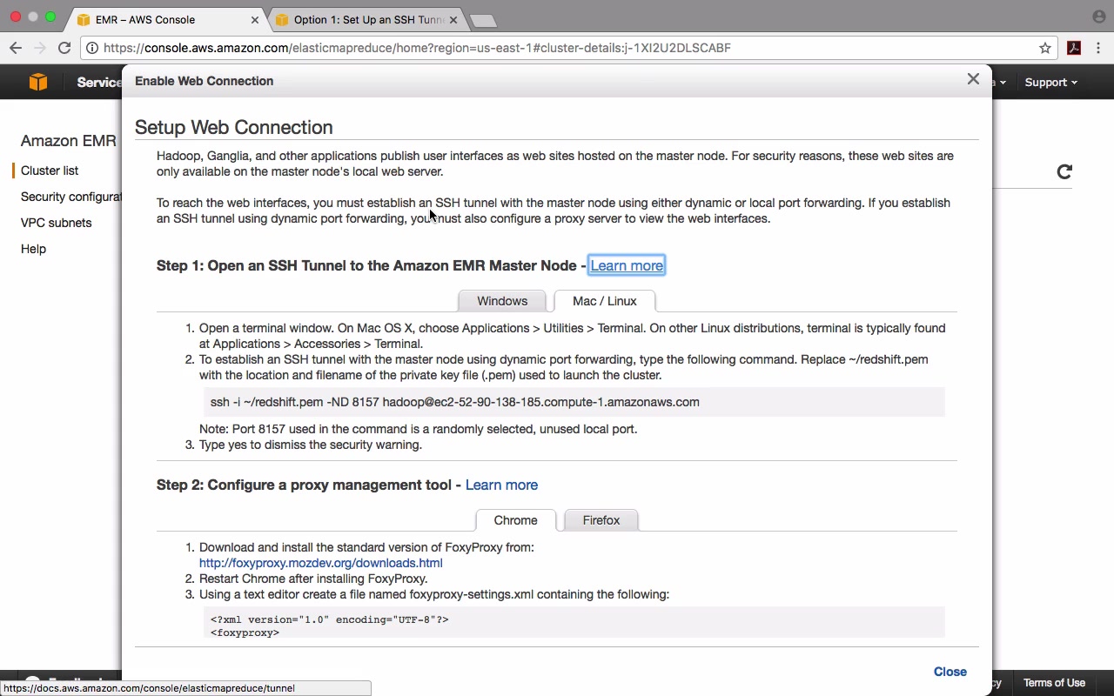Select the Mac / Linux tab
Screen dimensions: 1114x696
pos(604,301)
